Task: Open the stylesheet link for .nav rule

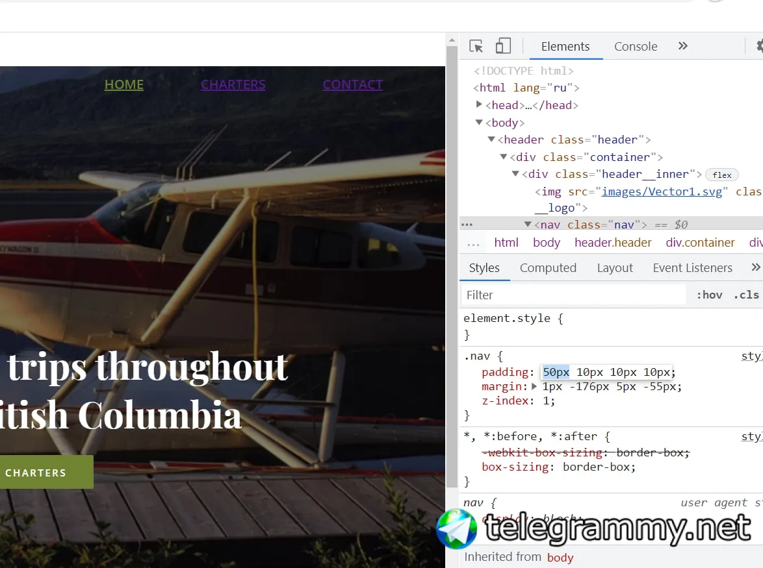Action: point(752,356)
